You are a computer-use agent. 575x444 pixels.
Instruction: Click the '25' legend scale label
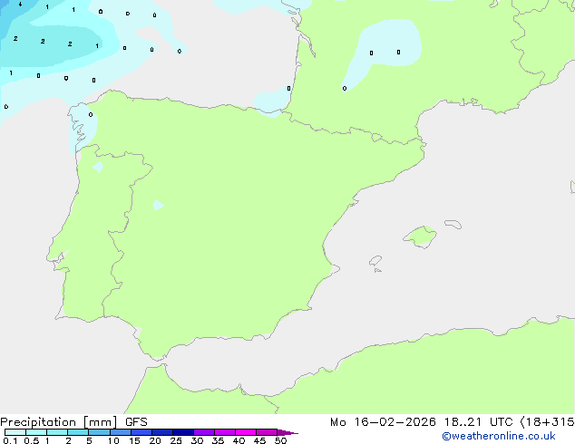(x=176, y=440)
